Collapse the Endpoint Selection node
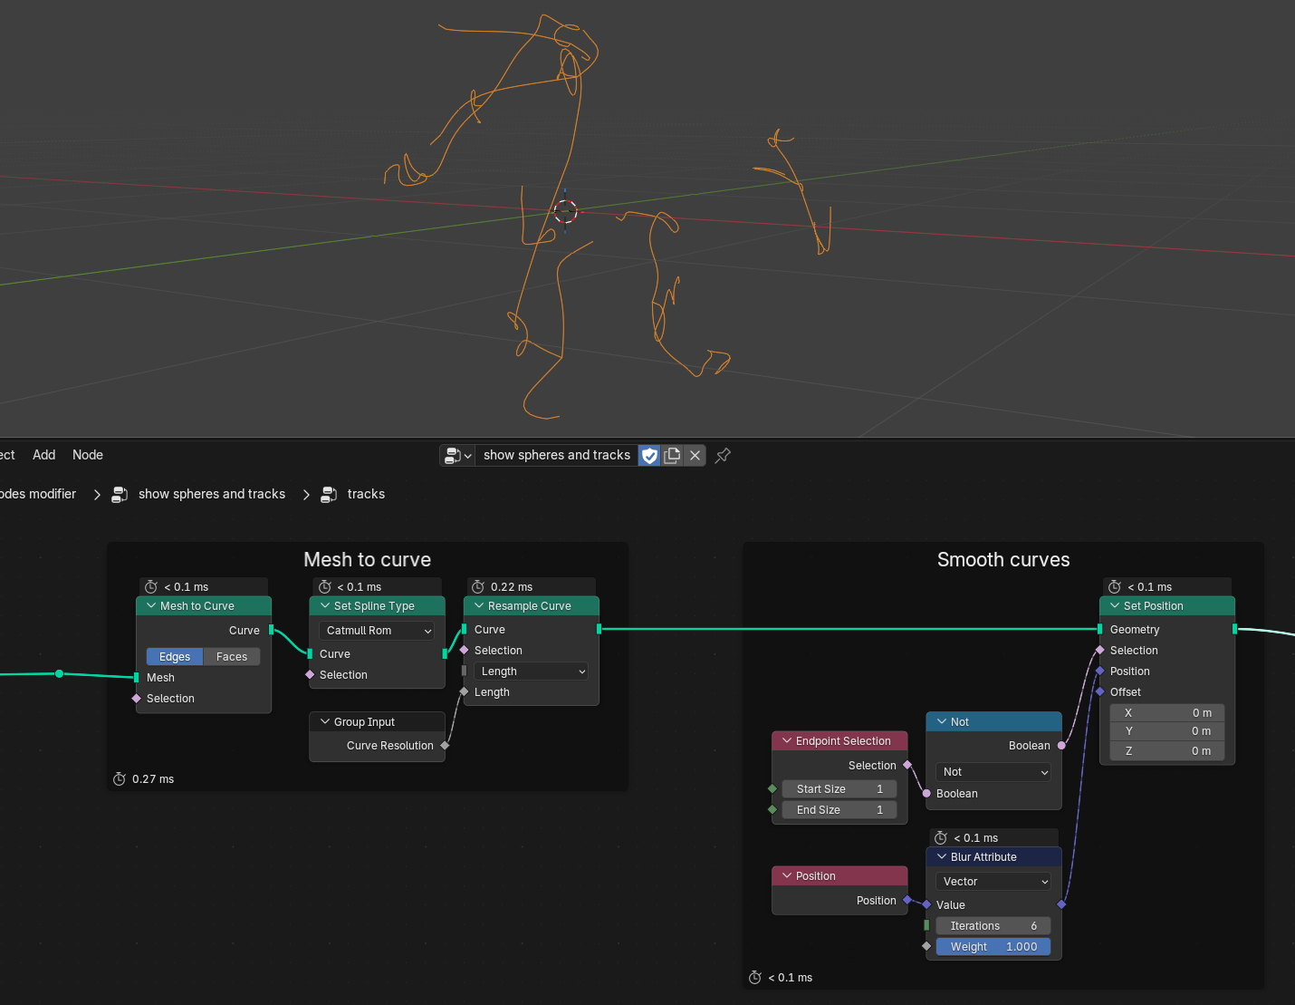1295x1005 pixels. point(786,741)
